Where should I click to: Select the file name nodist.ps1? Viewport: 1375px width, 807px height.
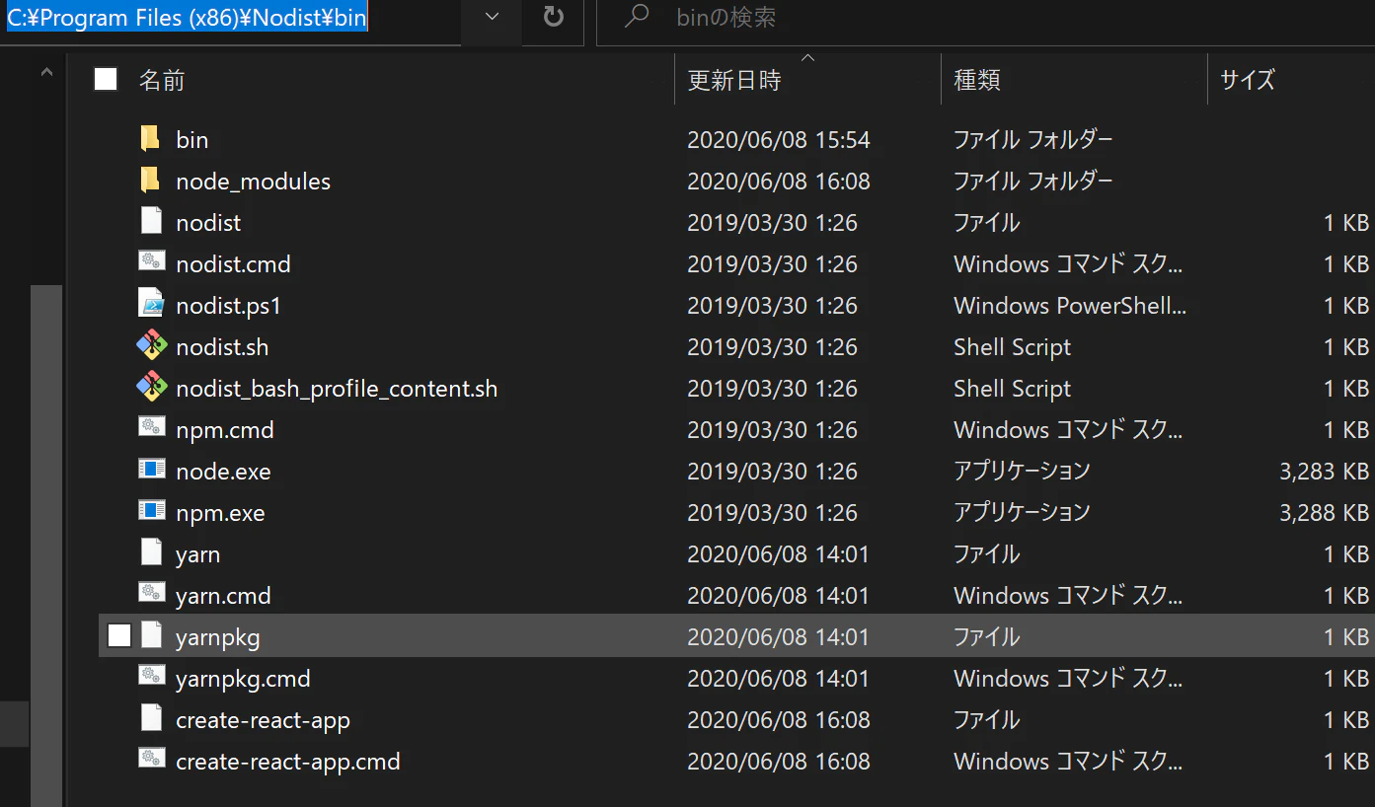tap(228, 306)
